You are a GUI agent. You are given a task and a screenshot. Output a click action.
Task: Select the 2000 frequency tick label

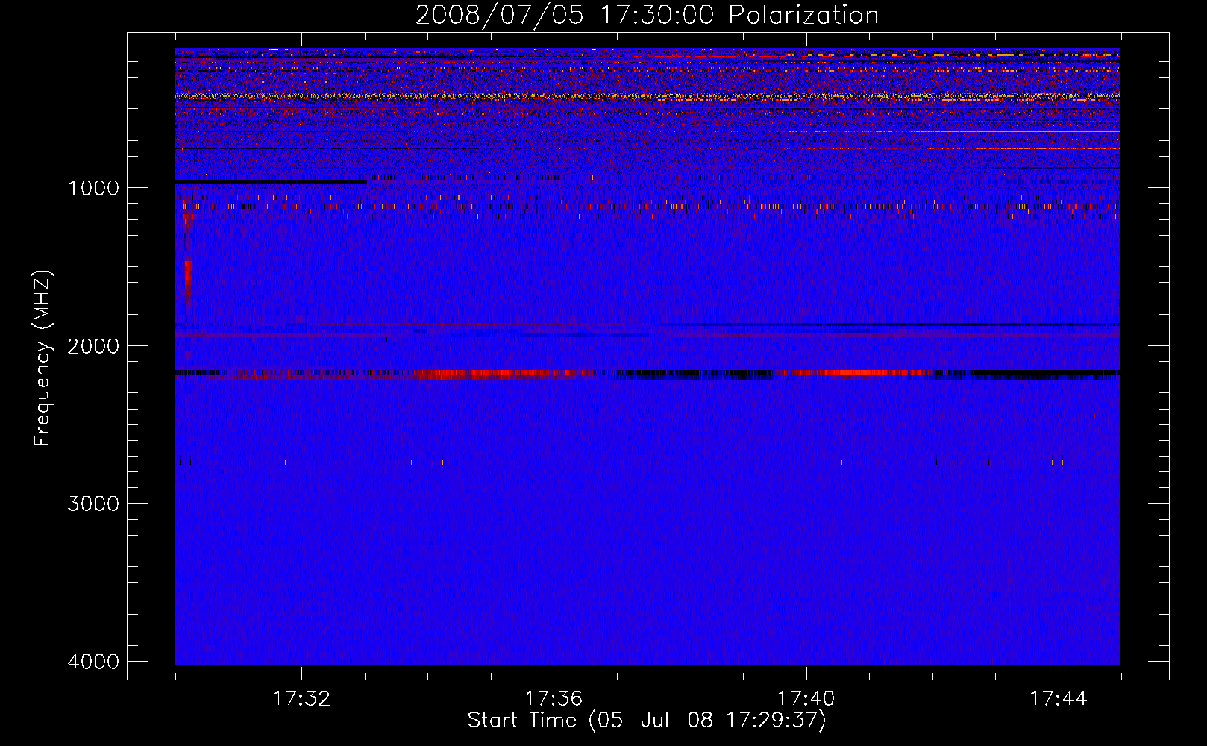(93, 345)
